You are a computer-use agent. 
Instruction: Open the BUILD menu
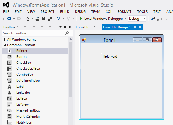click(65, 12)
